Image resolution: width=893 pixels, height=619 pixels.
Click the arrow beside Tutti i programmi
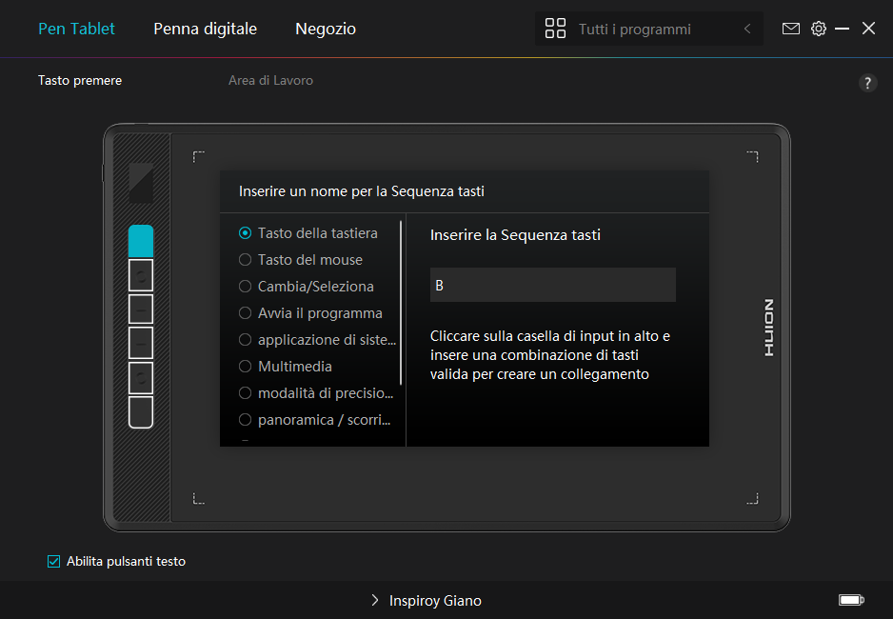pos(747,30)
